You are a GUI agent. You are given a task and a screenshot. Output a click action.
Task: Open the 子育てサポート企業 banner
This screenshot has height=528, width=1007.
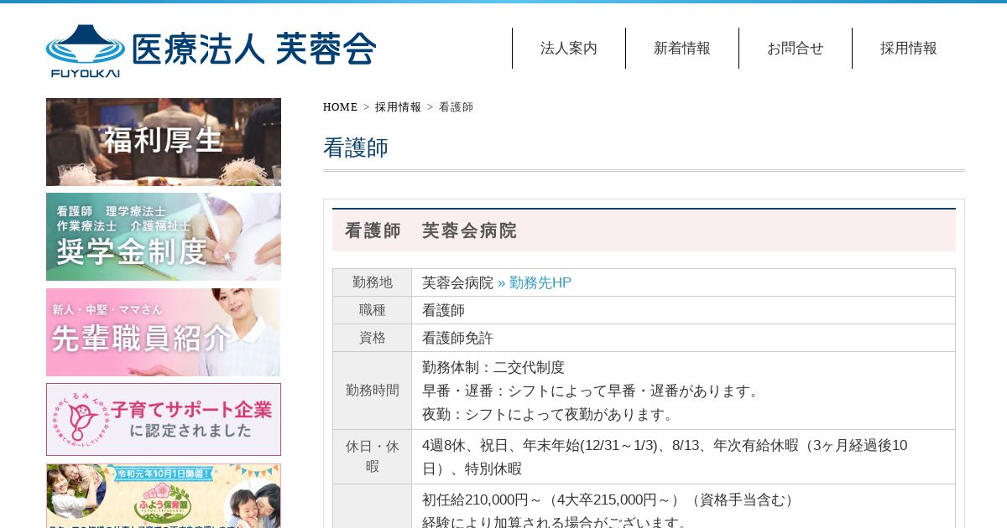164,419
